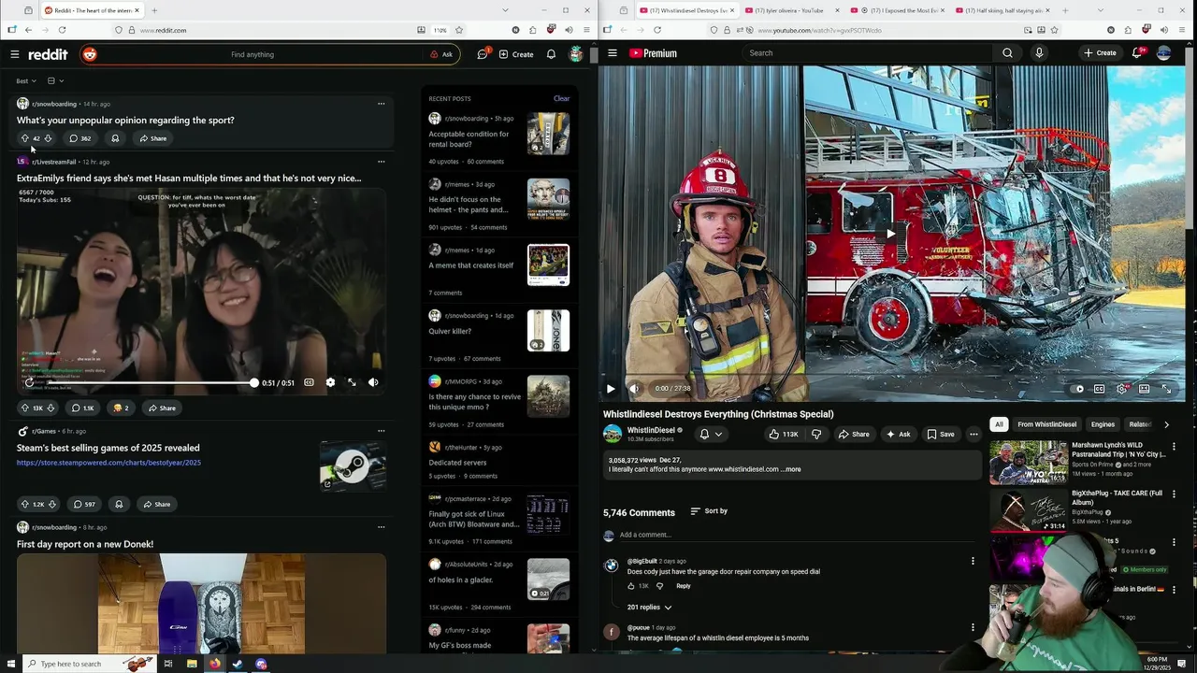Toggle captions on the Reddit video
1197x673 pixels.
[309, 382]
